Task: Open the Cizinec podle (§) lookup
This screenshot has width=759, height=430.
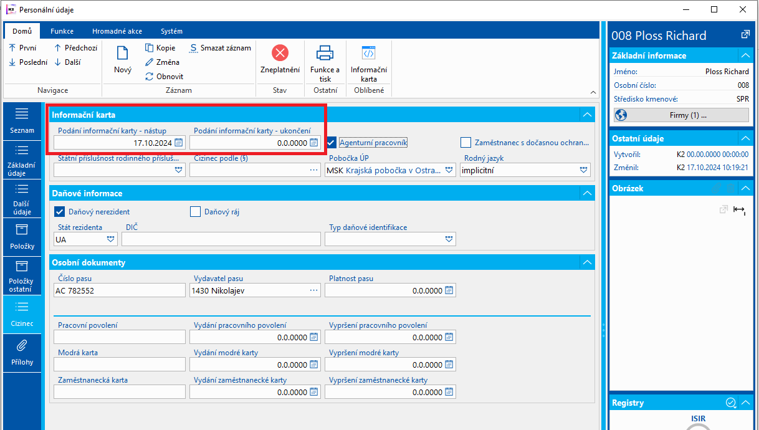Action: [313, 170]
